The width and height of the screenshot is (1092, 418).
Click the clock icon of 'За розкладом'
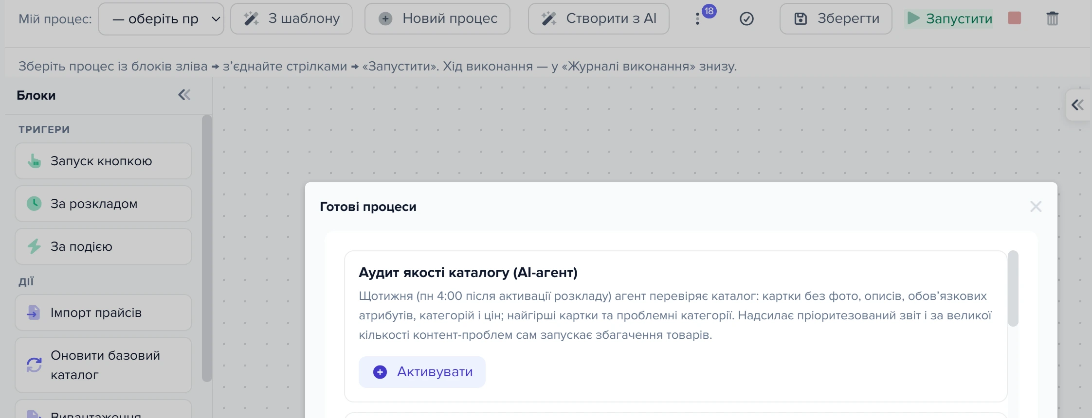pos(34,204)
